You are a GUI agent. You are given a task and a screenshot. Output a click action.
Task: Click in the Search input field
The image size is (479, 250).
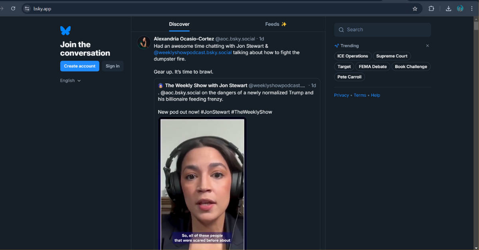(x=382, y=30)
